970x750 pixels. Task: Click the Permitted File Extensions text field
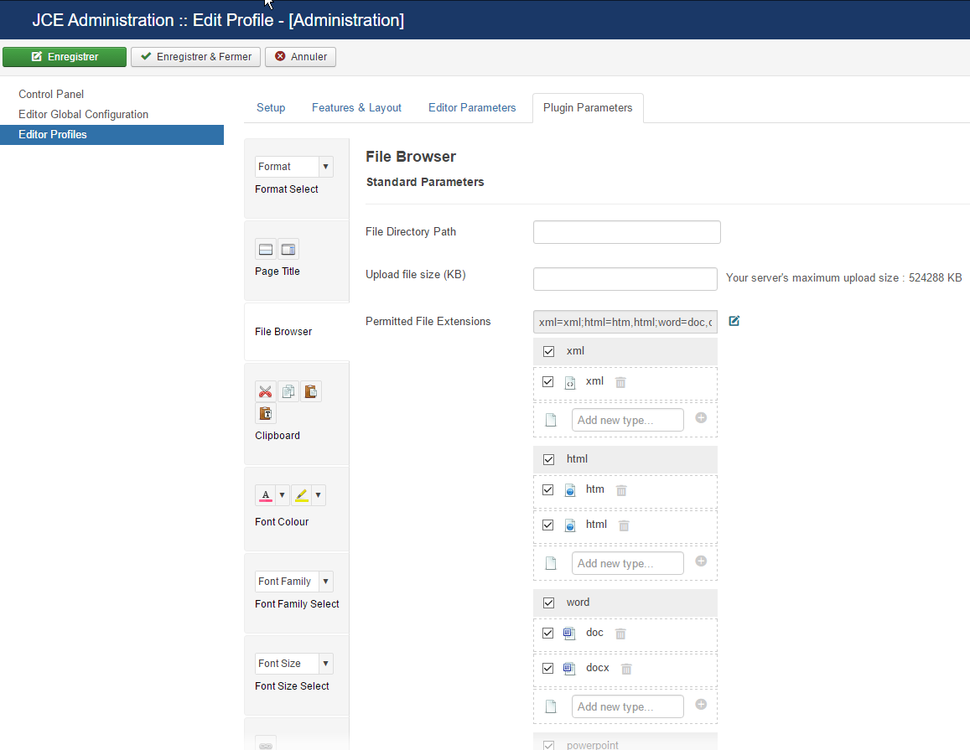tap(625, 322)
